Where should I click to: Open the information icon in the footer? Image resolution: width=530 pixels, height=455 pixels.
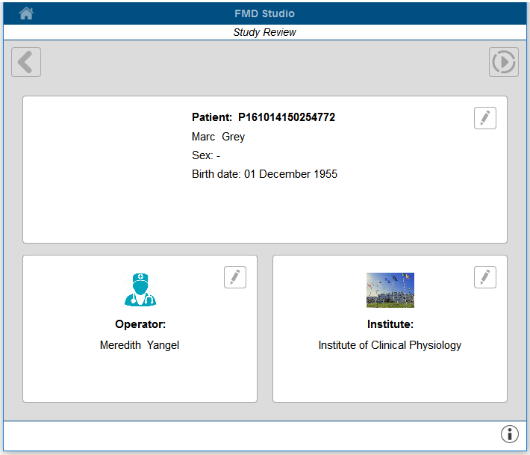pos(509,433)
